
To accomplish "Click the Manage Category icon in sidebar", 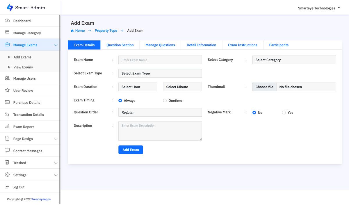I will coord(7,33).
